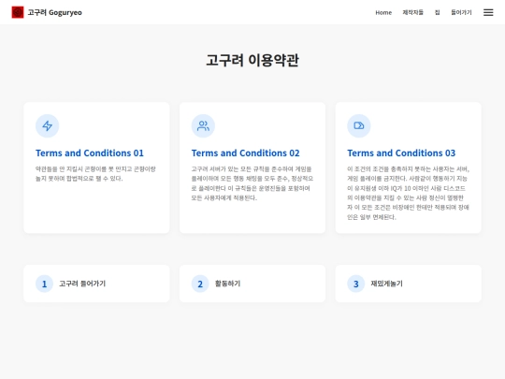505x379 pixels.
Task: Open the 들어가기 nav link
Action: pos(461,12)
